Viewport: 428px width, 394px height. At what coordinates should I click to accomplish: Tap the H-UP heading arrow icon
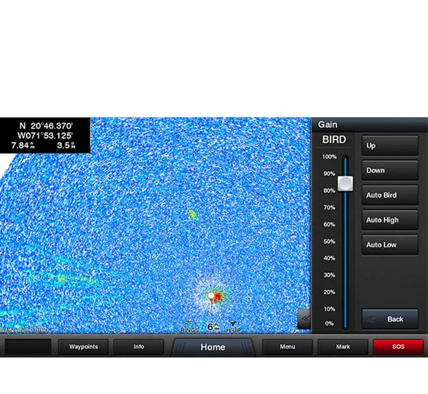[233, 324]
